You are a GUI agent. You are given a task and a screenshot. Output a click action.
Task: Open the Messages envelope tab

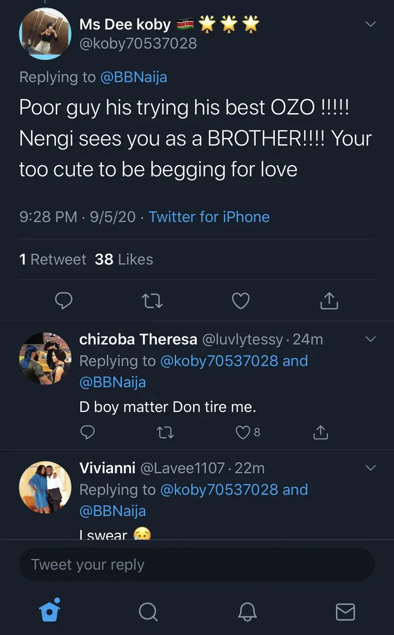pos(345,611)
